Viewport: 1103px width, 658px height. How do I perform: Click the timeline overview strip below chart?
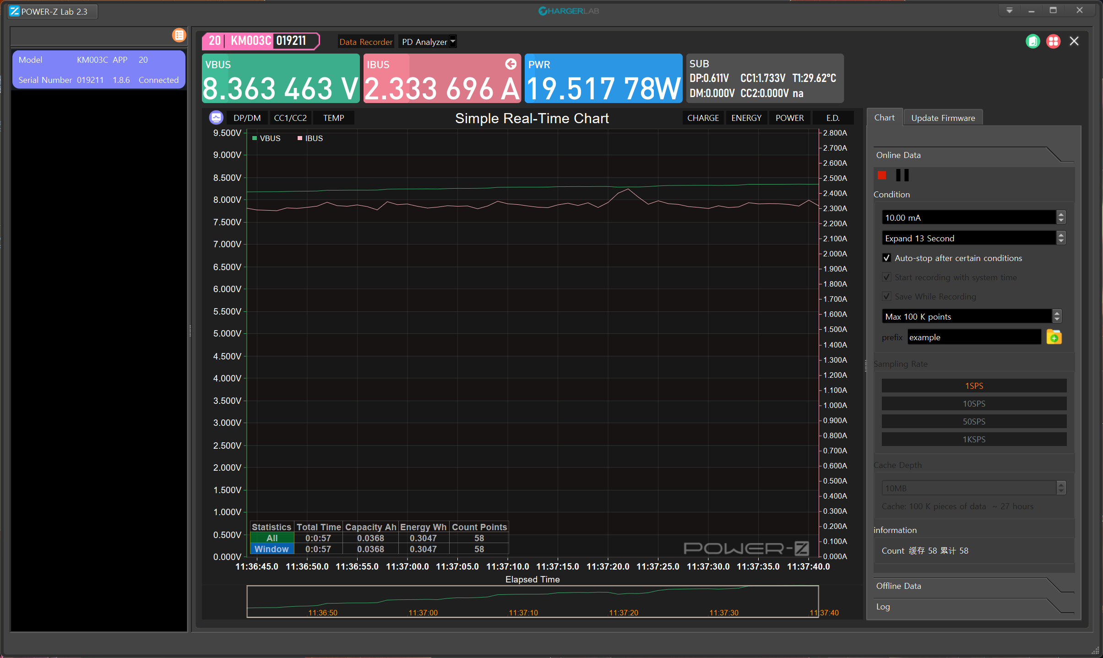pos(532,601)
